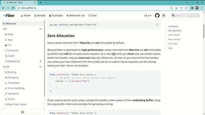Viewport: 205px width, 115px height.
Task: Go back with browser back arrow
Action: 3,8
